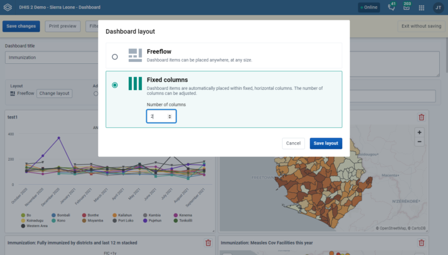This screenshot has width=448, height=255.
Task: Delete the Measles Cov Facilities item
Action: (x=421, y=243)
